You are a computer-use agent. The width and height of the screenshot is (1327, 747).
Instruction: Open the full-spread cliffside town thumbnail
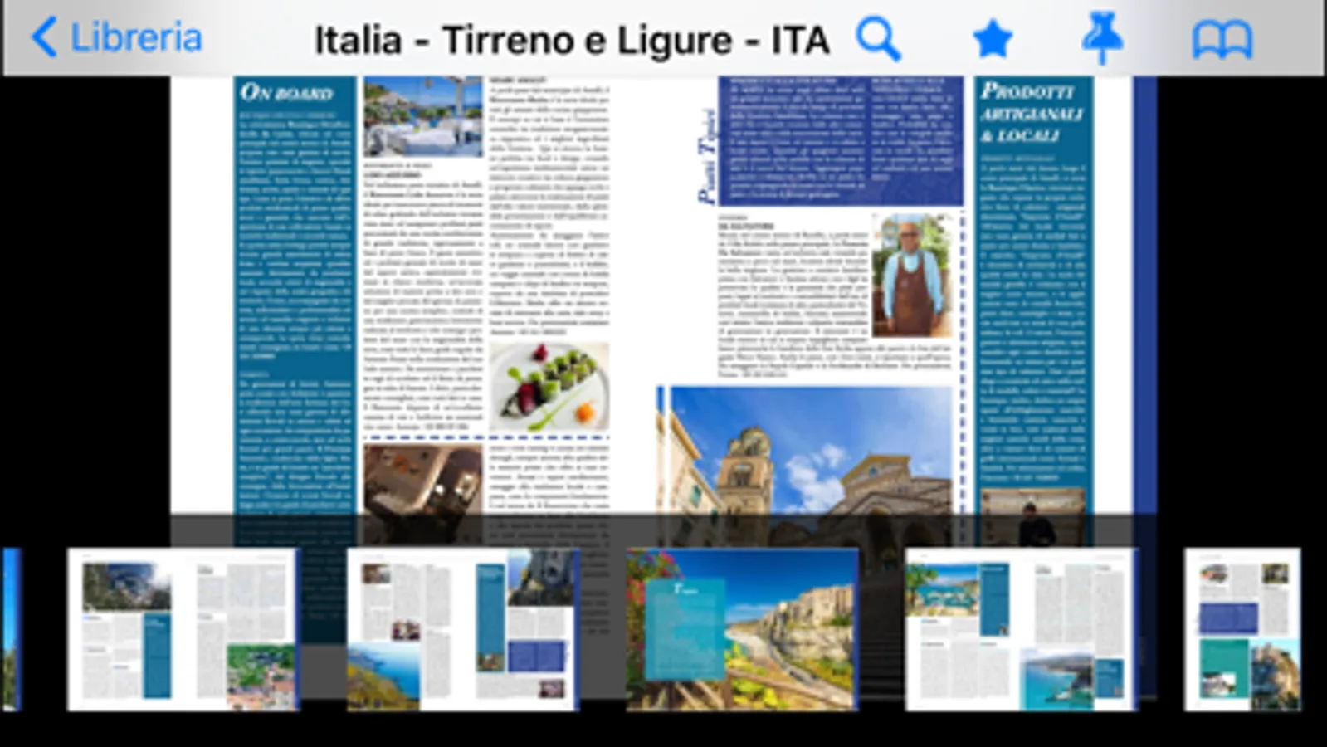click(742, 629)
